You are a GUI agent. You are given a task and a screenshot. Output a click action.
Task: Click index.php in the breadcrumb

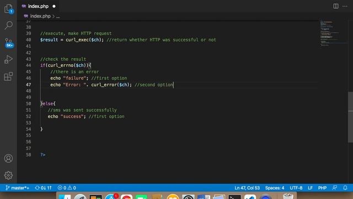pos(40,16)
